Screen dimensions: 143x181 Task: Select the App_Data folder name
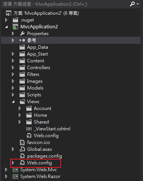38,47
